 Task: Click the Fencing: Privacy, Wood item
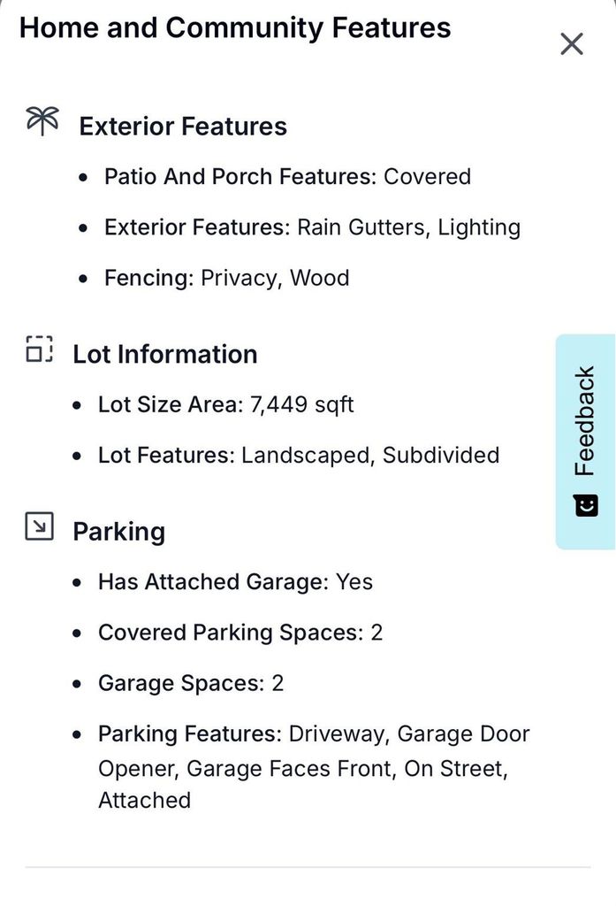pos(226,278)
